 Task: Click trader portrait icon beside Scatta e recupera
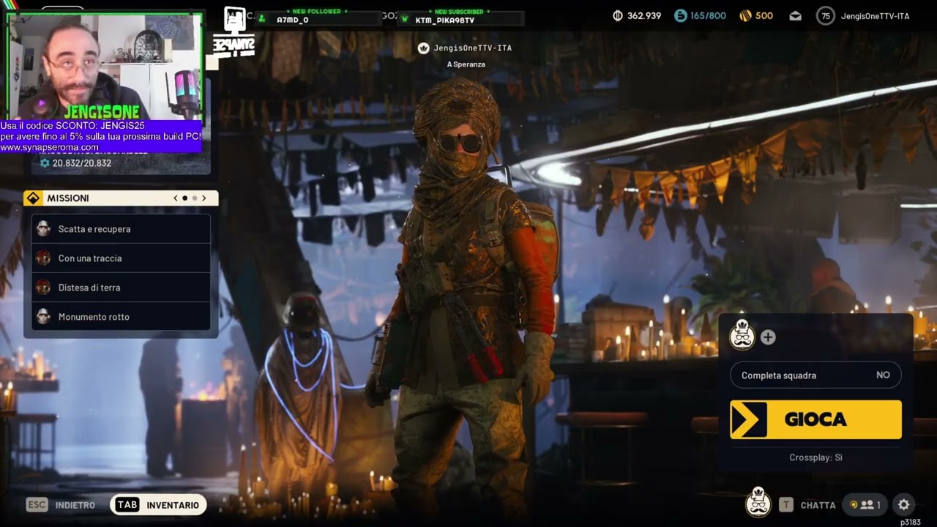click(43, 228)
